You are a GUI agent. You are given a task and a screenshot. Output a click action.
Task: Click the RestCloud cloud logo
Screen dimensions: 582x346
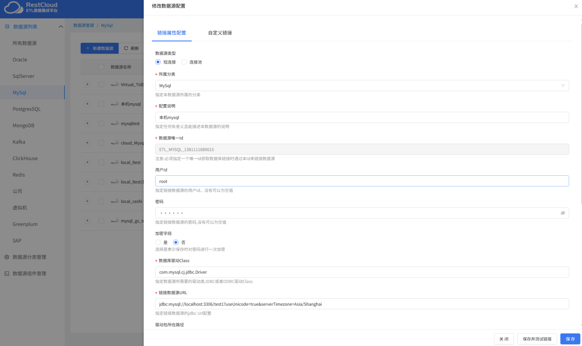(x=13, y=7)
